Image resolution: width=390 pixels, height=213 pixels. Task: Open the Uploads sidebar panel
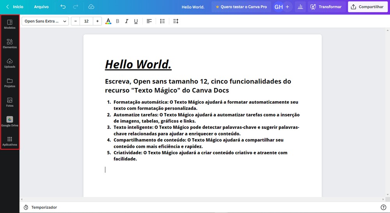pyautogui.click(x=10, y=63)
